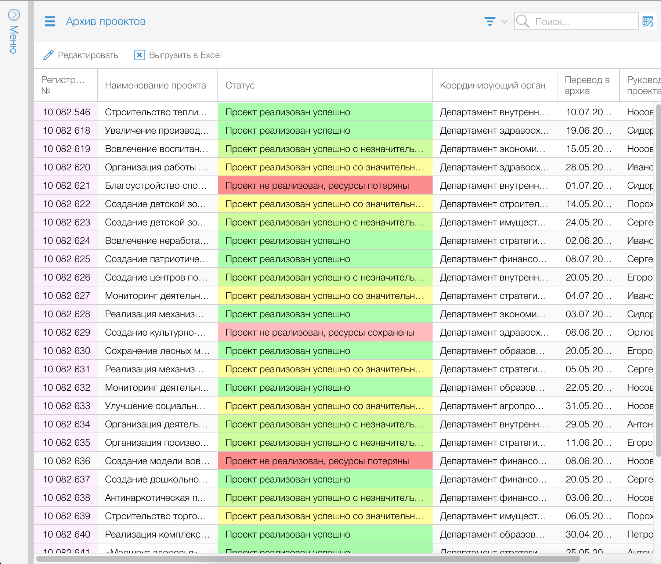661x564 pixels.
Task: Open the filter dropdown chevron
Action: click(x=505, y=22)
